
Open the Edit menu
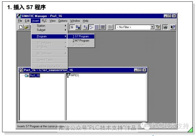(x=27, y=21)
